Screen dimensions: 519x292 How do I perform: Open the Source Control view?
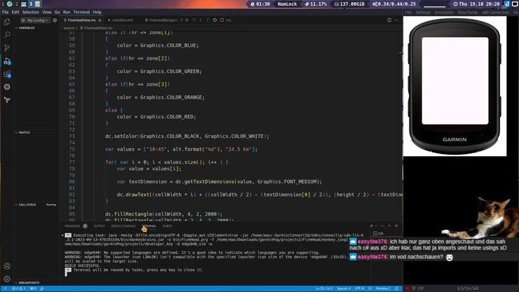click(7, 48)
